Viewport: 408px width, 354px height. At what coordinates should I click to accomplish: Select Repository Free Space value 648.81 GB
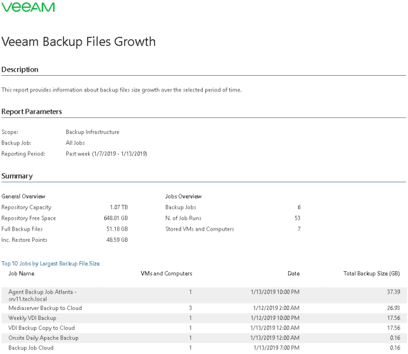click(116, 218)
